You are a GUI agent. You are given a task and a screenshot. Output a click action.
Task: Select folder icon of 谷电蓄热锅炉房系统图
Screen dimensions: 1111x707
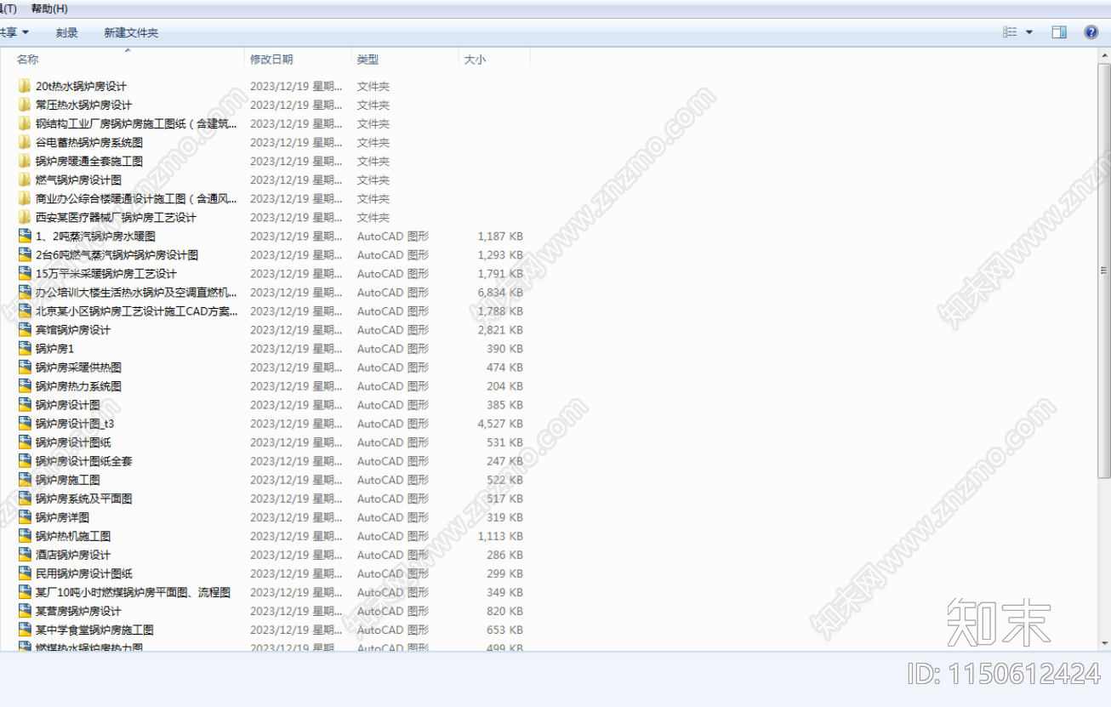[x=25, y=142]
